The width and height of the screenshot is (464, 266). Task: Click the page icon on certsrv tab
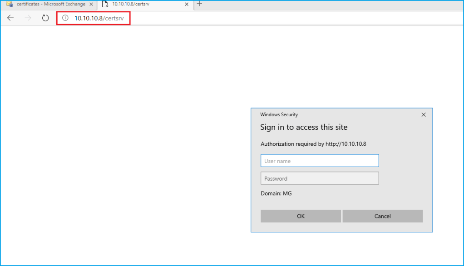pos(105,4)
